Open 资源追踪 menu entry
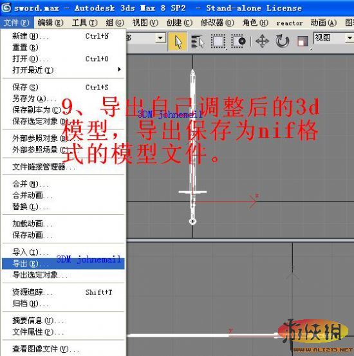The width and height of the screenshot is (354, 356). [x=63, y=292]
